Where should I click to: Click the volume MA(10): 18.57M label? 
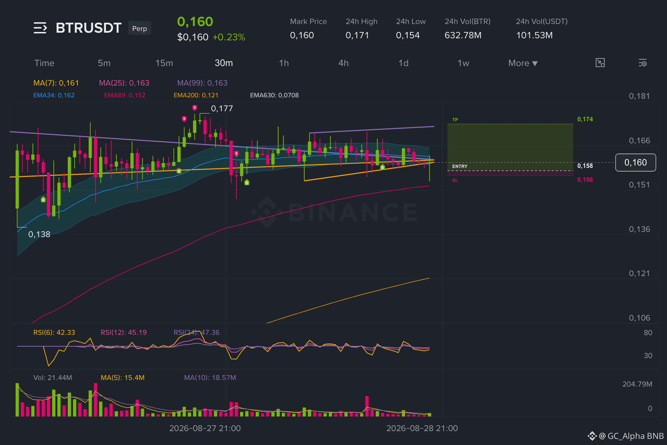[x=210, y=378]
